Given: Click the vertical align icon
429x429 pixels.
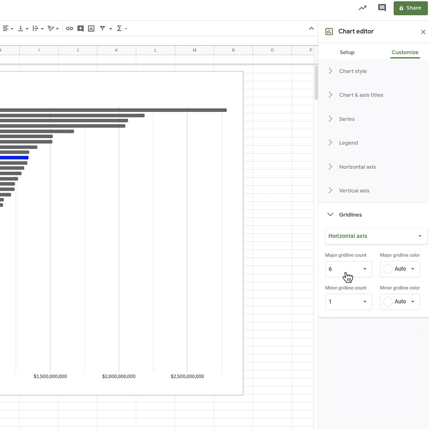Looking at the screenshot, I should [21, 29].
